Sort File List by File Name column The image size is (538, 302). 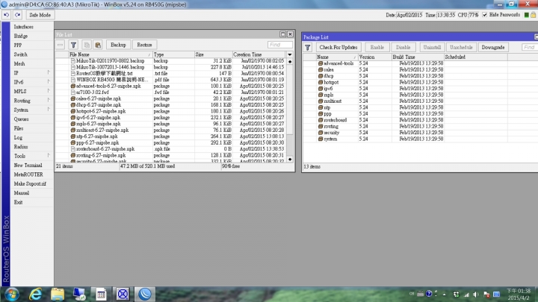point(110,54)
